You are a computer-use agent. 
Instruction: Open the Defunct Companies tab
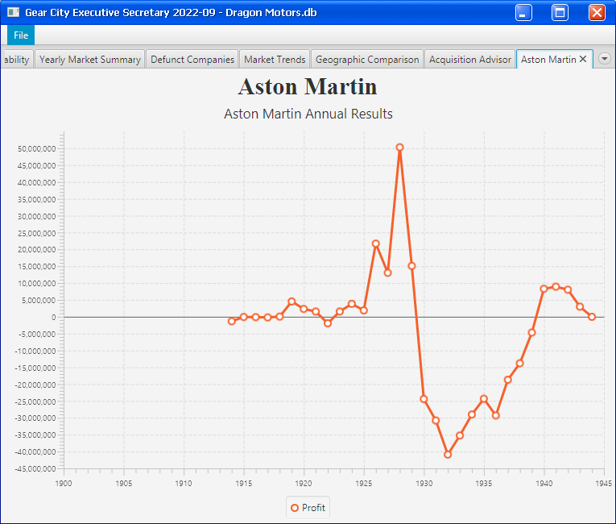pos(192,60)
